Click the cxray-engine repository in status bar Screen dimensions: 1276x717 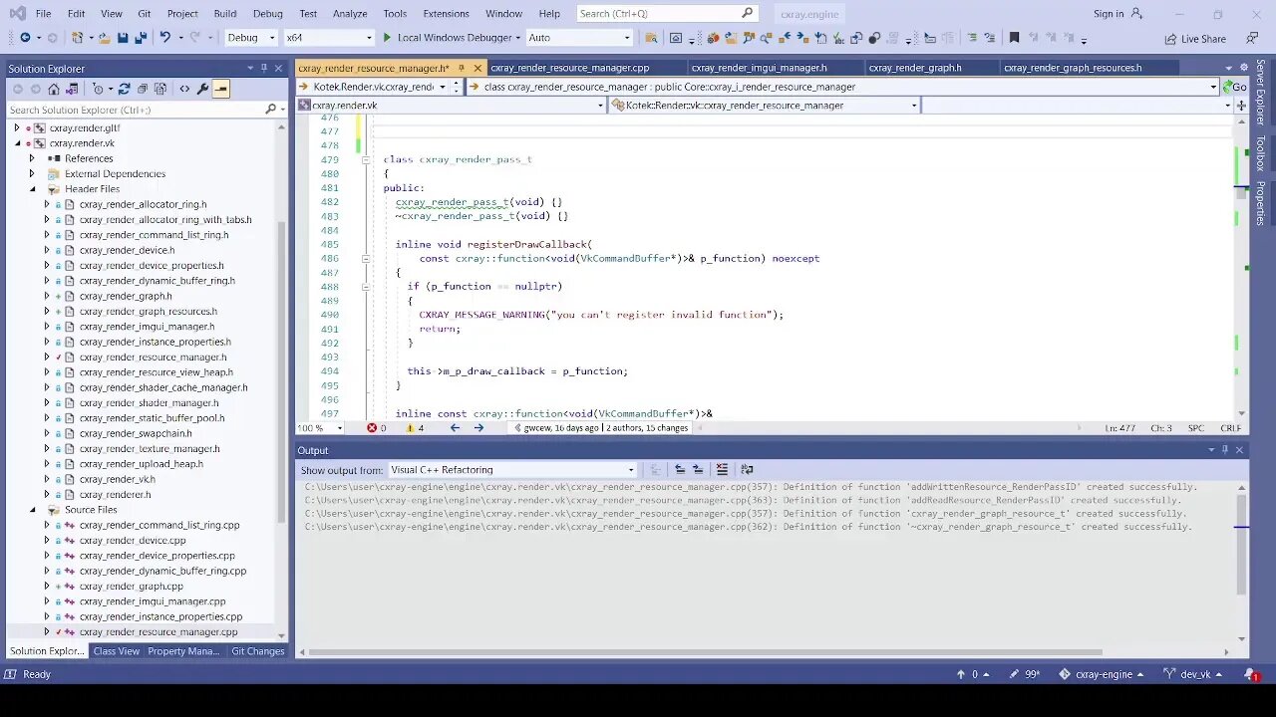click(1102, 674)
